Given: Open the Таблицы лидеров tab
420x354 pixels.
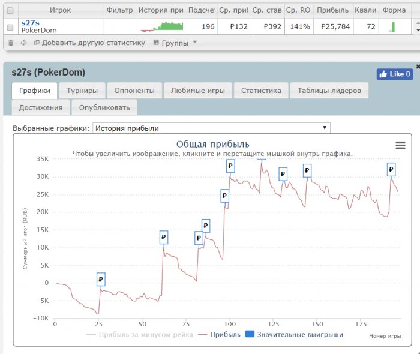Looking at the screenshot, I should click(x=329, y=91).
